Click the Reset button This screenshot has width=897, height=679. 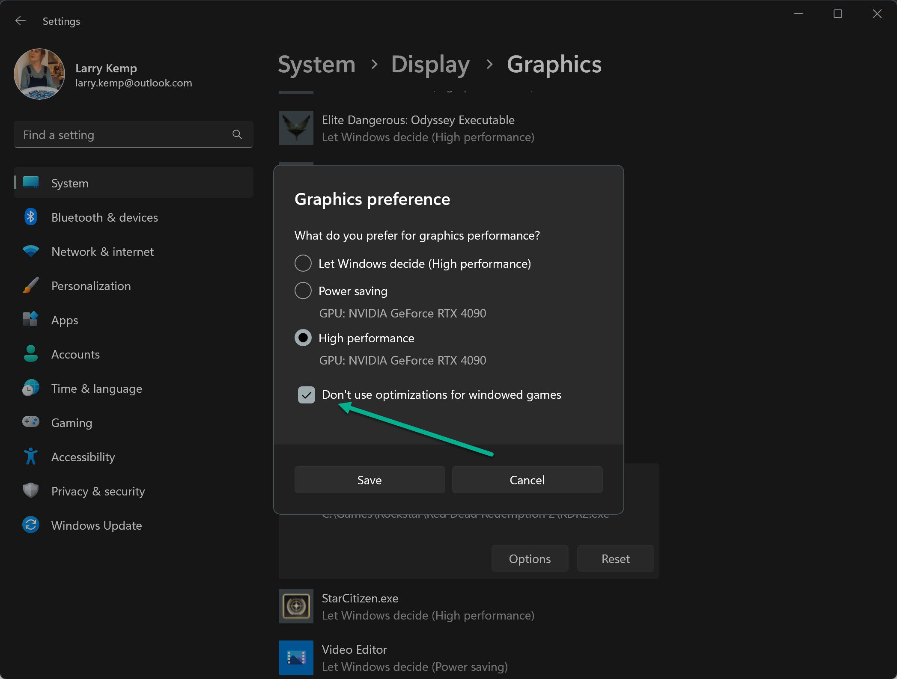tap(615, 558)
